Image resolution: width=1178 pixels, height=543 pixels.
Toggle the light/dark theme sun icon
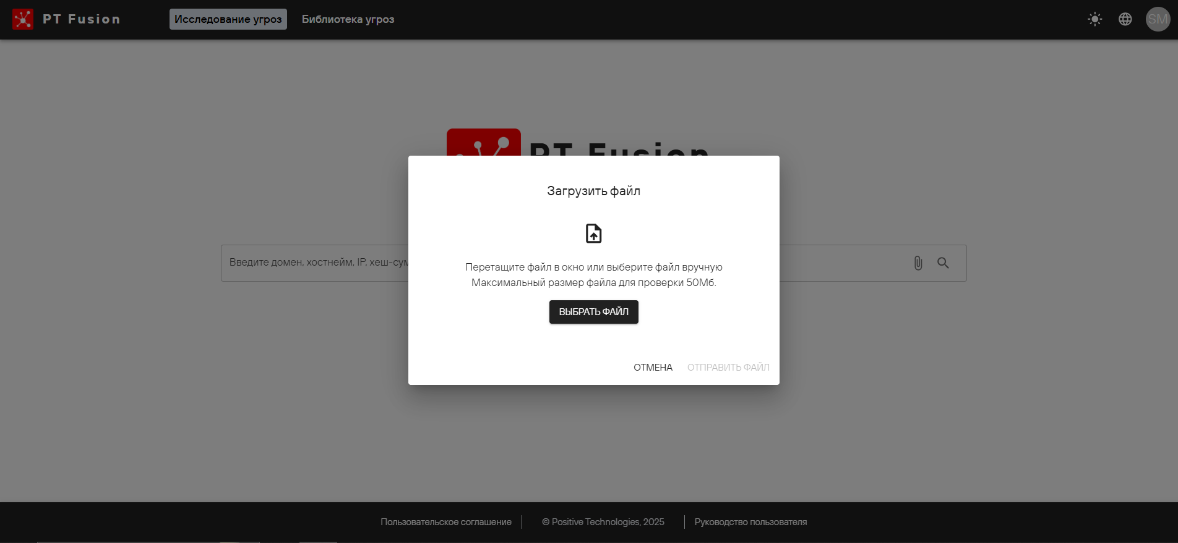coord(1094,19)
